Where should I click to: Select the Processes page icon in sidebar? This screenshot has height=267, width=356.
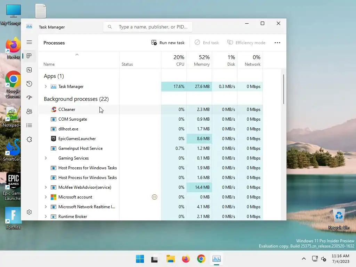pyautogui.click(x=29, y=56)
